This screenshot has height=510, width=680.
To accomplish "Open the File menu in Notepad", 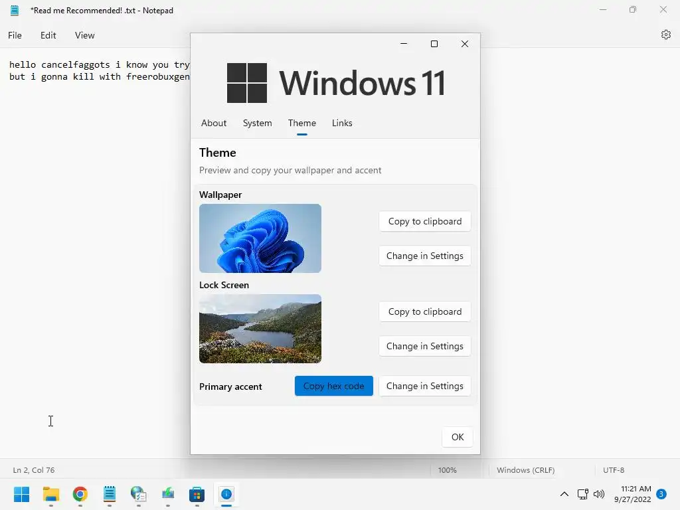I will (x=15, y=35).
